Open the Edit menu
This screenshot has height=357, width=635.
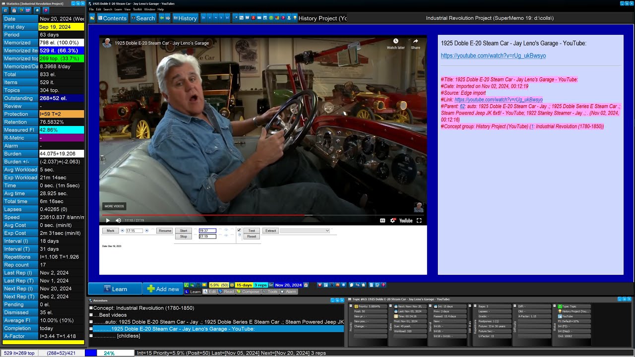pyautogui.click(x=98, y=9)
